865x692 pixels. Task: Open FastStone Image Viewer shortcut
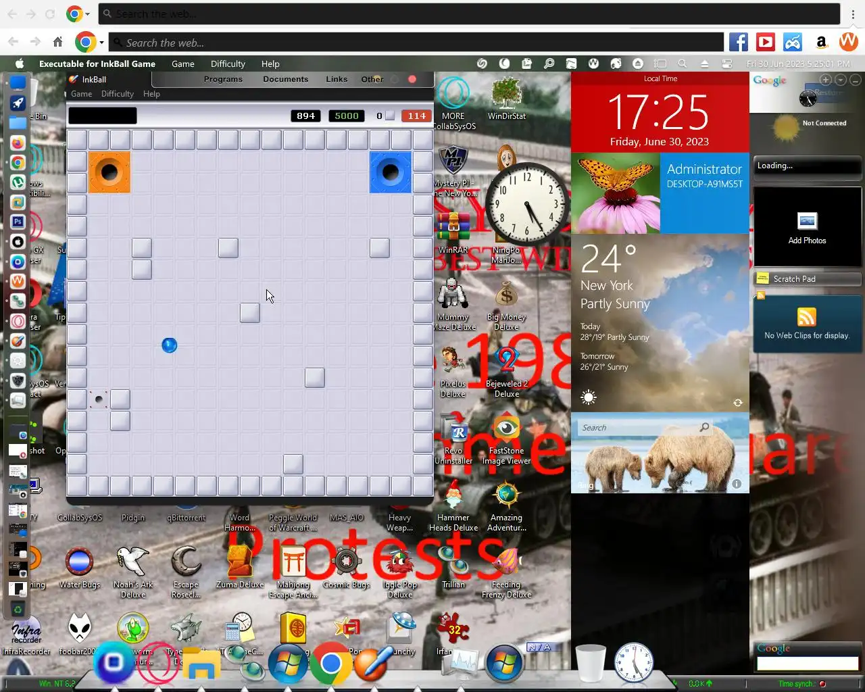click(x=507, y=439)
